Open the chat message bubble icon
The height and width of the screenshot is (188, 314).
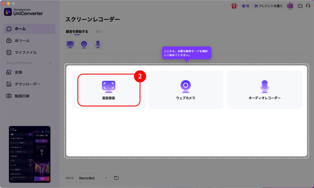coord(300,6)
